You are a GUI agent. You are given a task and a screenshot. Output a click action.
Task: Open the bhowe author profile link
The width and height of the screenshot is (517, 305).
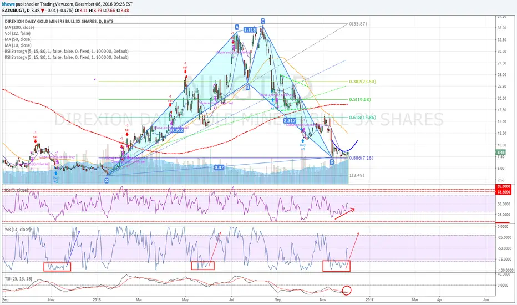[x=8, y=4]
